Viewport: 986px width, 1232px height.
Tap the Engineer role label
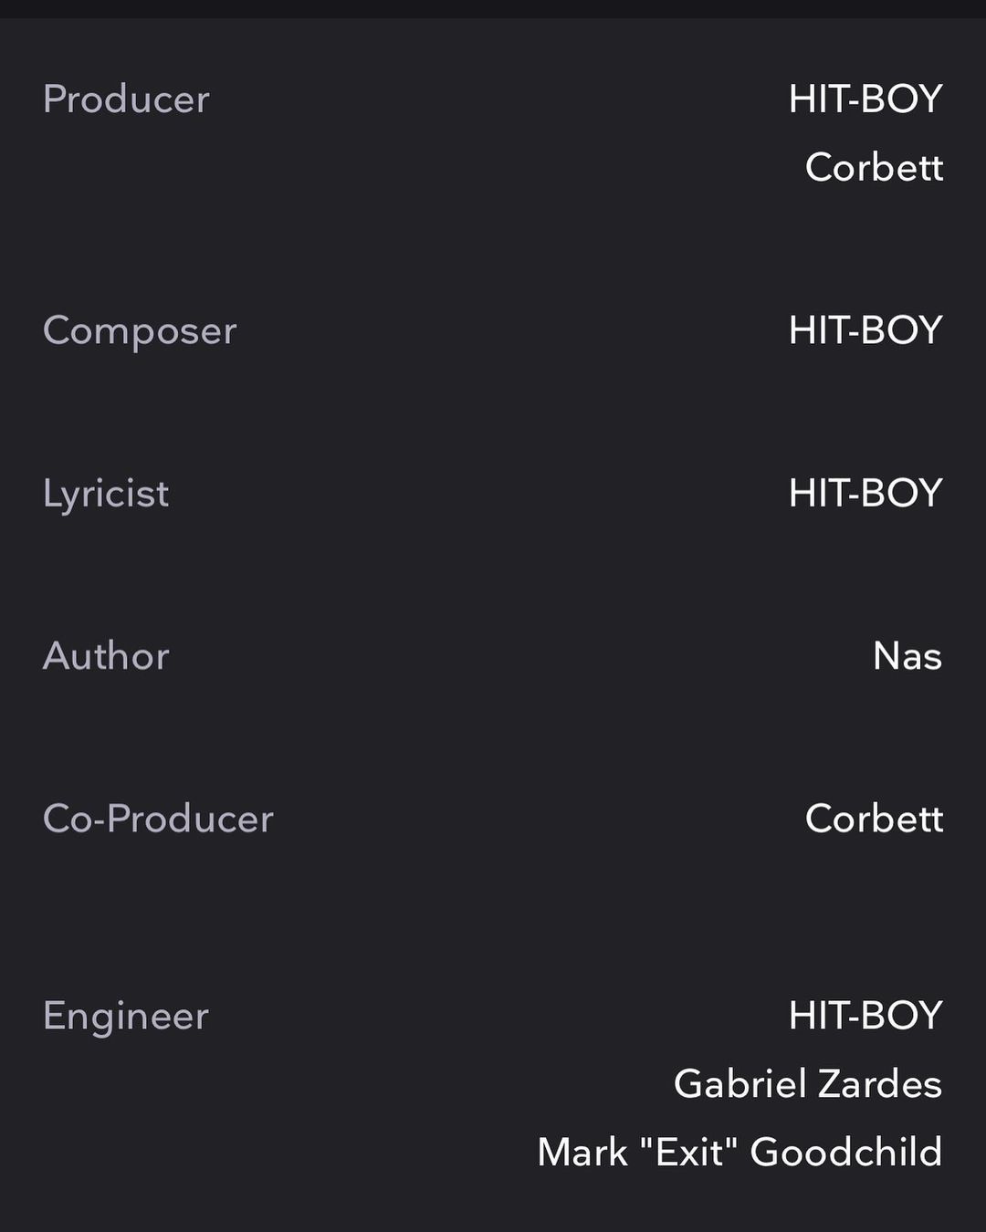click(126, 1015)
